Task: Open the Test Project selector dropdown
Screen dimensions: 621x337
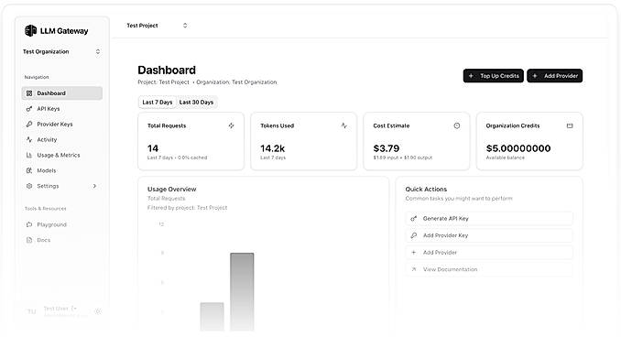Action: (x=157, y=26)
